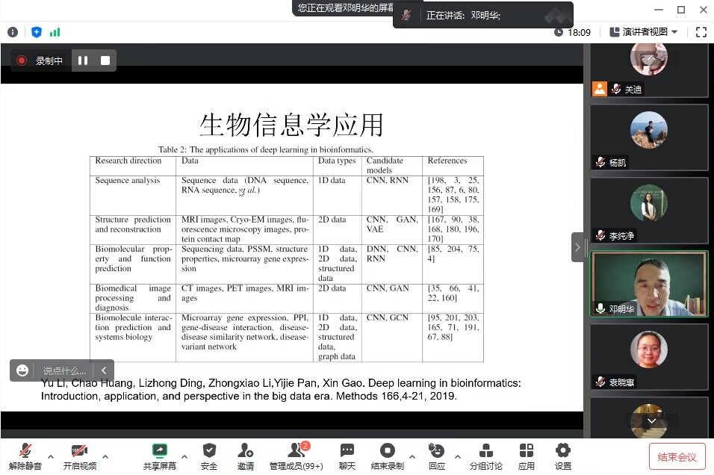This screenshot has height=475, width=714.
Task: Click 结束录制 to stop recording
Action: 387,455
